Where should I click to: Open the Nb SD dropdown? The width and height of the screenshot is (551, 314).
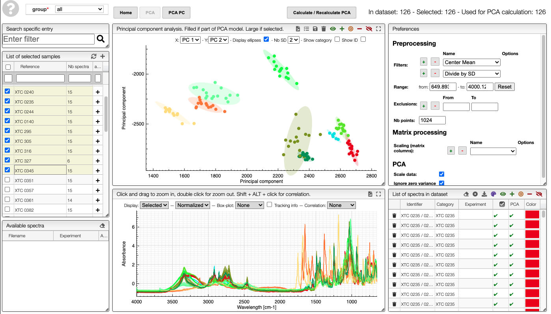294,40
